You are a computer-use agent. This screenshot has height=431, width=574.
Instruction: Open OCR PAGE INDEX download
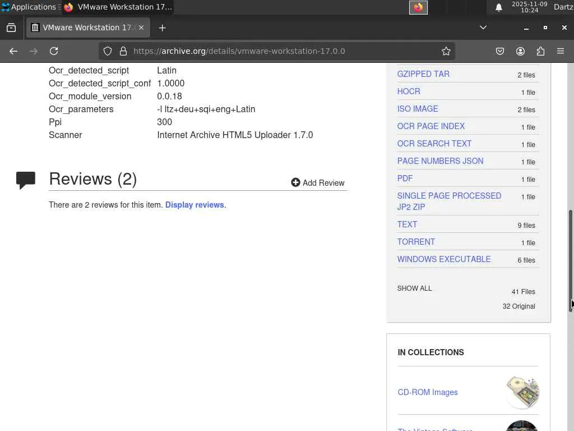coord(431,126)
